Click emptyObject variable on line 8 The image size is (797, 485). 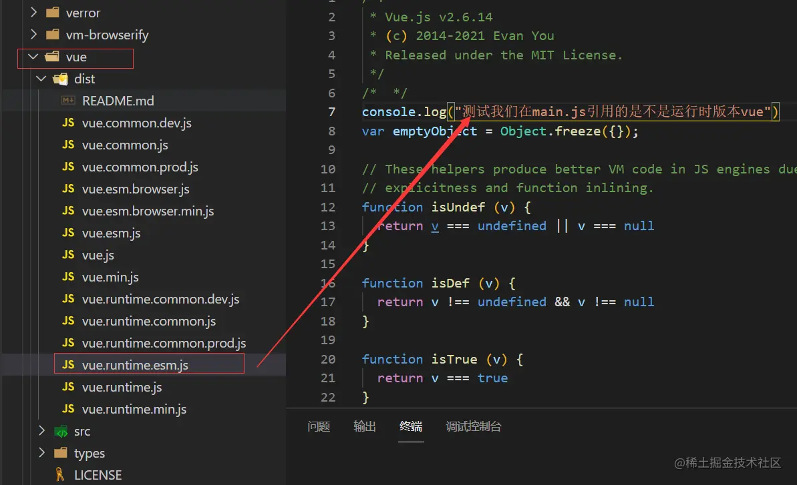click(435, 131)
